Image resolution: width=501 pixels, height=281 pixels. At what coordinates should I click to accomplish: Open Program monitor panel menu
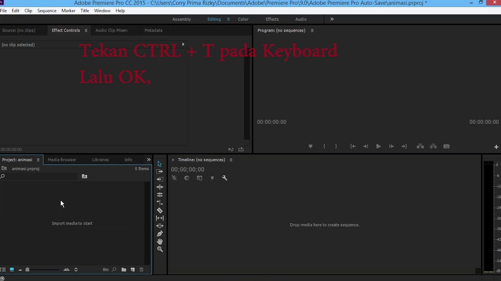(312, 30)
